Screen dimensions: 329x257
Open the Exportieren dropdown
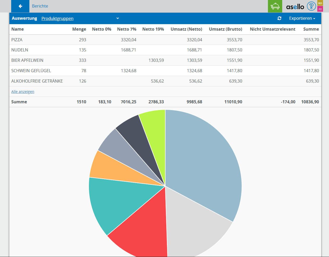pos(302,18)
